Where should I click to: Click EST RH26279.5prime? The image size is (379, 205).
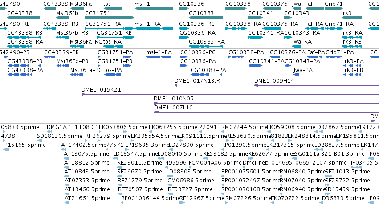(93, 141)
